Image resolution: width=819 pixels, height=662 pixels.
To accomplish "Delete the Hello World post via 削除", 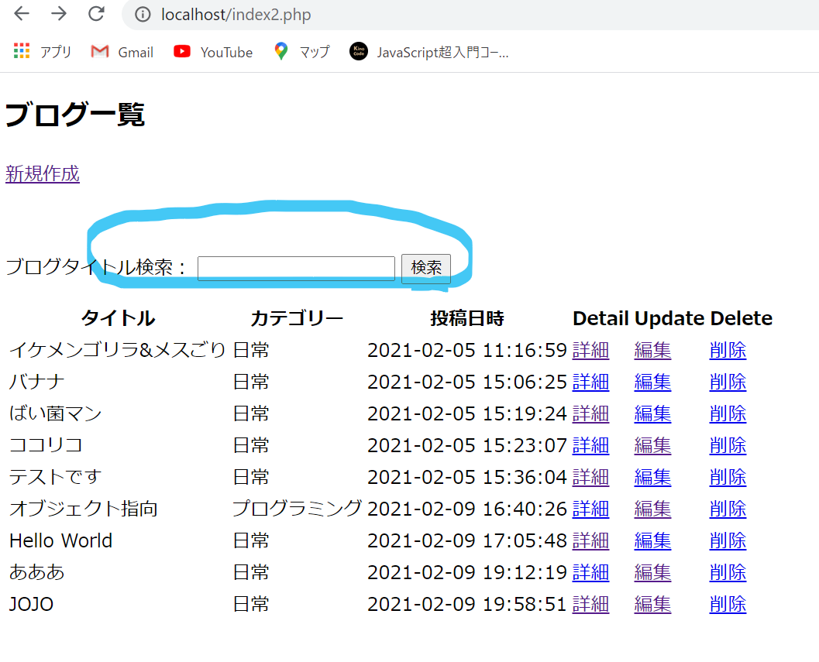I will tap(728, 541).
